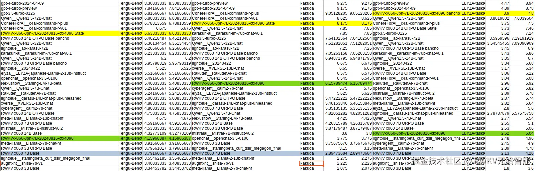
Task: Select mistralai__Mistral-7B-Instruct-v0.2 name in ELYZA-tasks table
Action: click(x=416, y=93)
